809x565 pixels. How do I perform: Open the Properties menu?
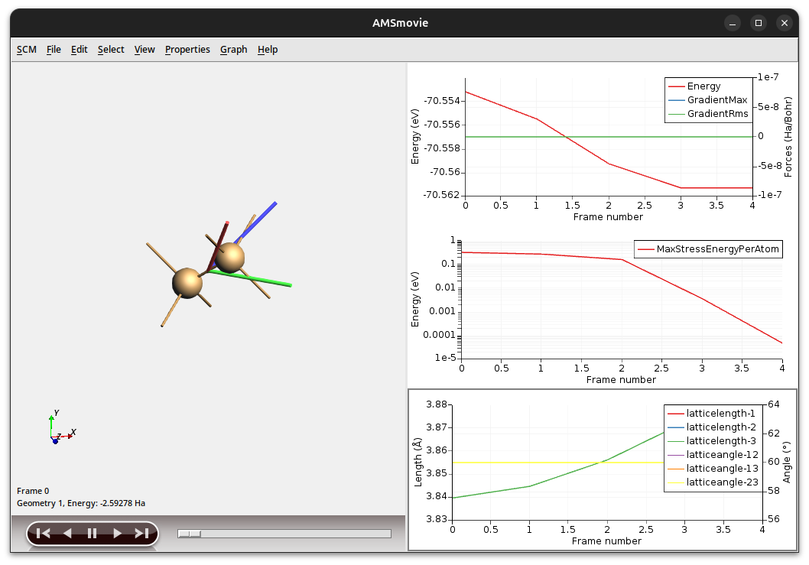(187, 49)
